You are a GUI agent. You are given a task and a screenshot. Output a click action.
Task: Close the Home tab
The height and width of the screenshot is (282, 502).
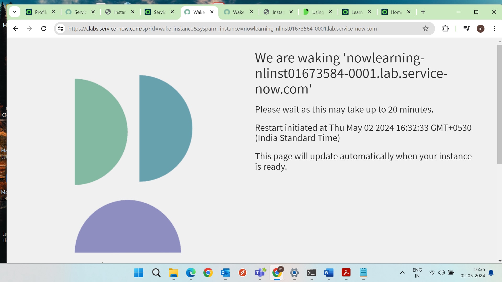[409, 12]
